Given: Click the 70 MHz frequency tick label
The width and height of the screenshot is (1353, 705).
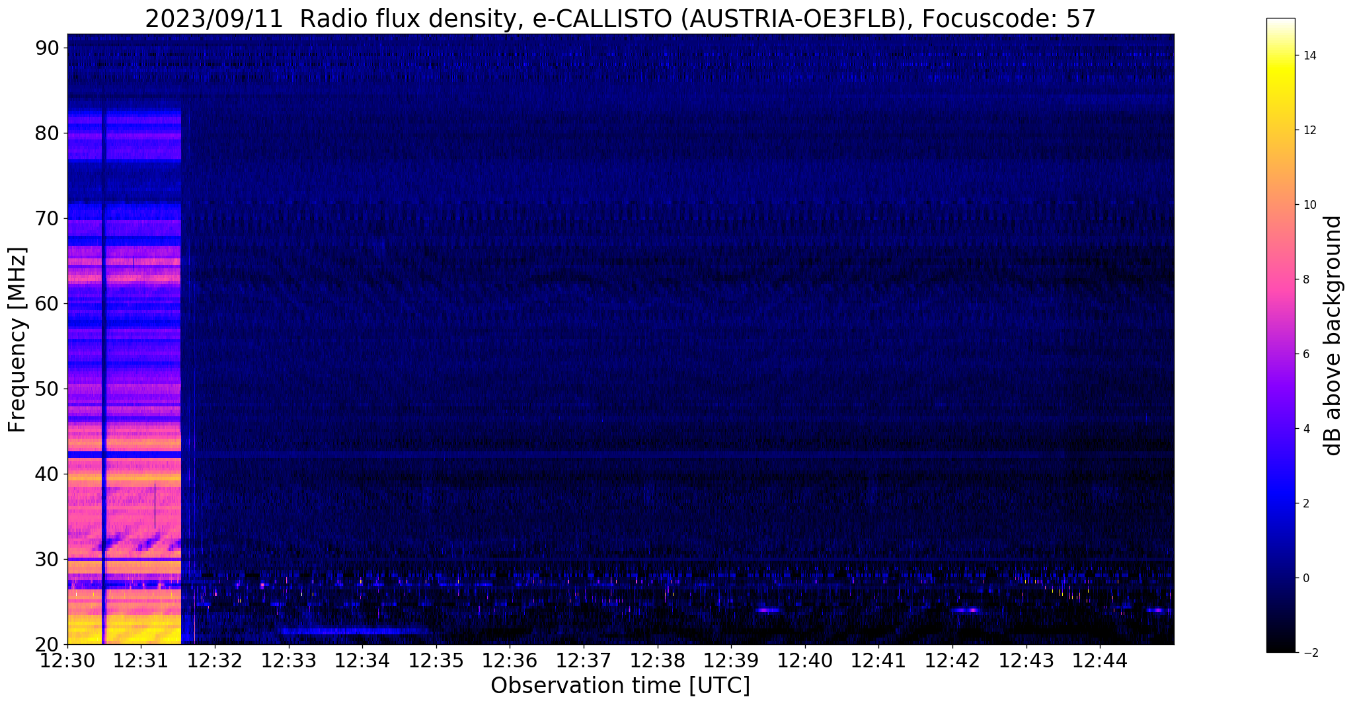Looking at the screenshot, I should pos(47,218).
